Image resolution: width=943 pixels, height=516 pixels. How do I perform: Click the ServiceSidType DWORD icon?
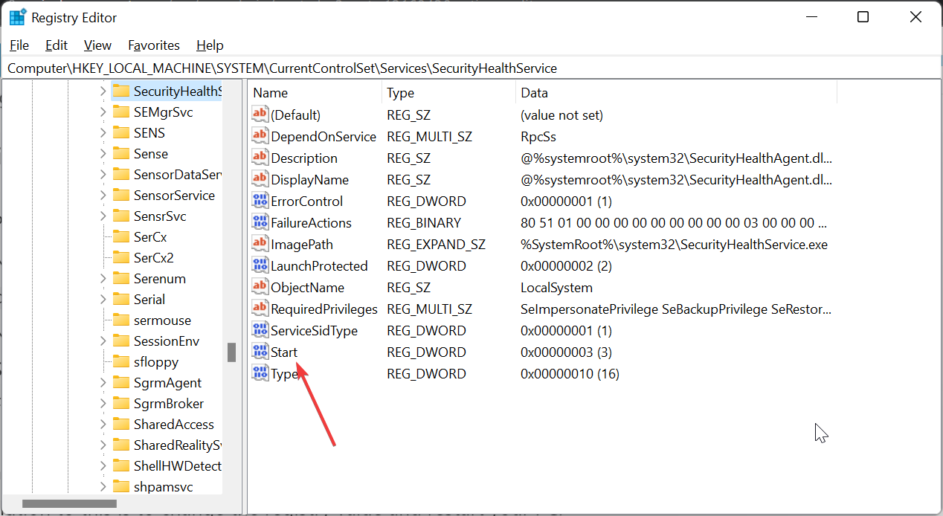[260, 330]
